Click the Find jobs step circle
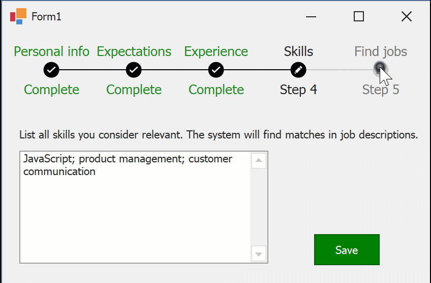This screenshot has width=431, height=283. (380, 68)
